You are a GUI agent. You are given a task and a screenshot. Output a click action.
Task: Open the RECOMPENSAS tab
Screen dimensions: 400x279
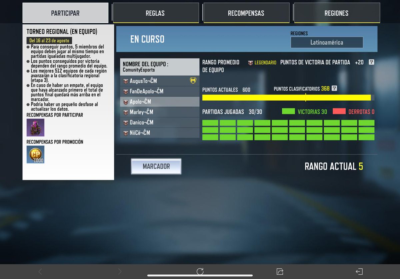246,13
